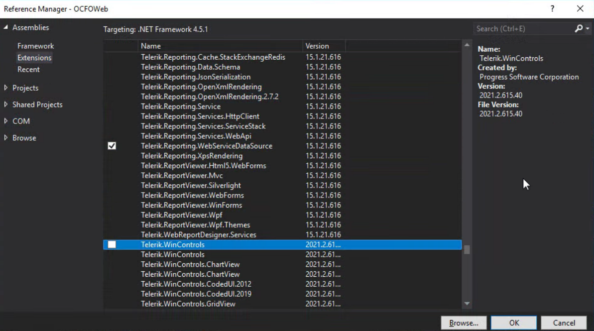The height and width of the screenshot is (331, 594).
Task: Select Telerik.ReportViewer.Mvc row
Action: tap(282, 175)
